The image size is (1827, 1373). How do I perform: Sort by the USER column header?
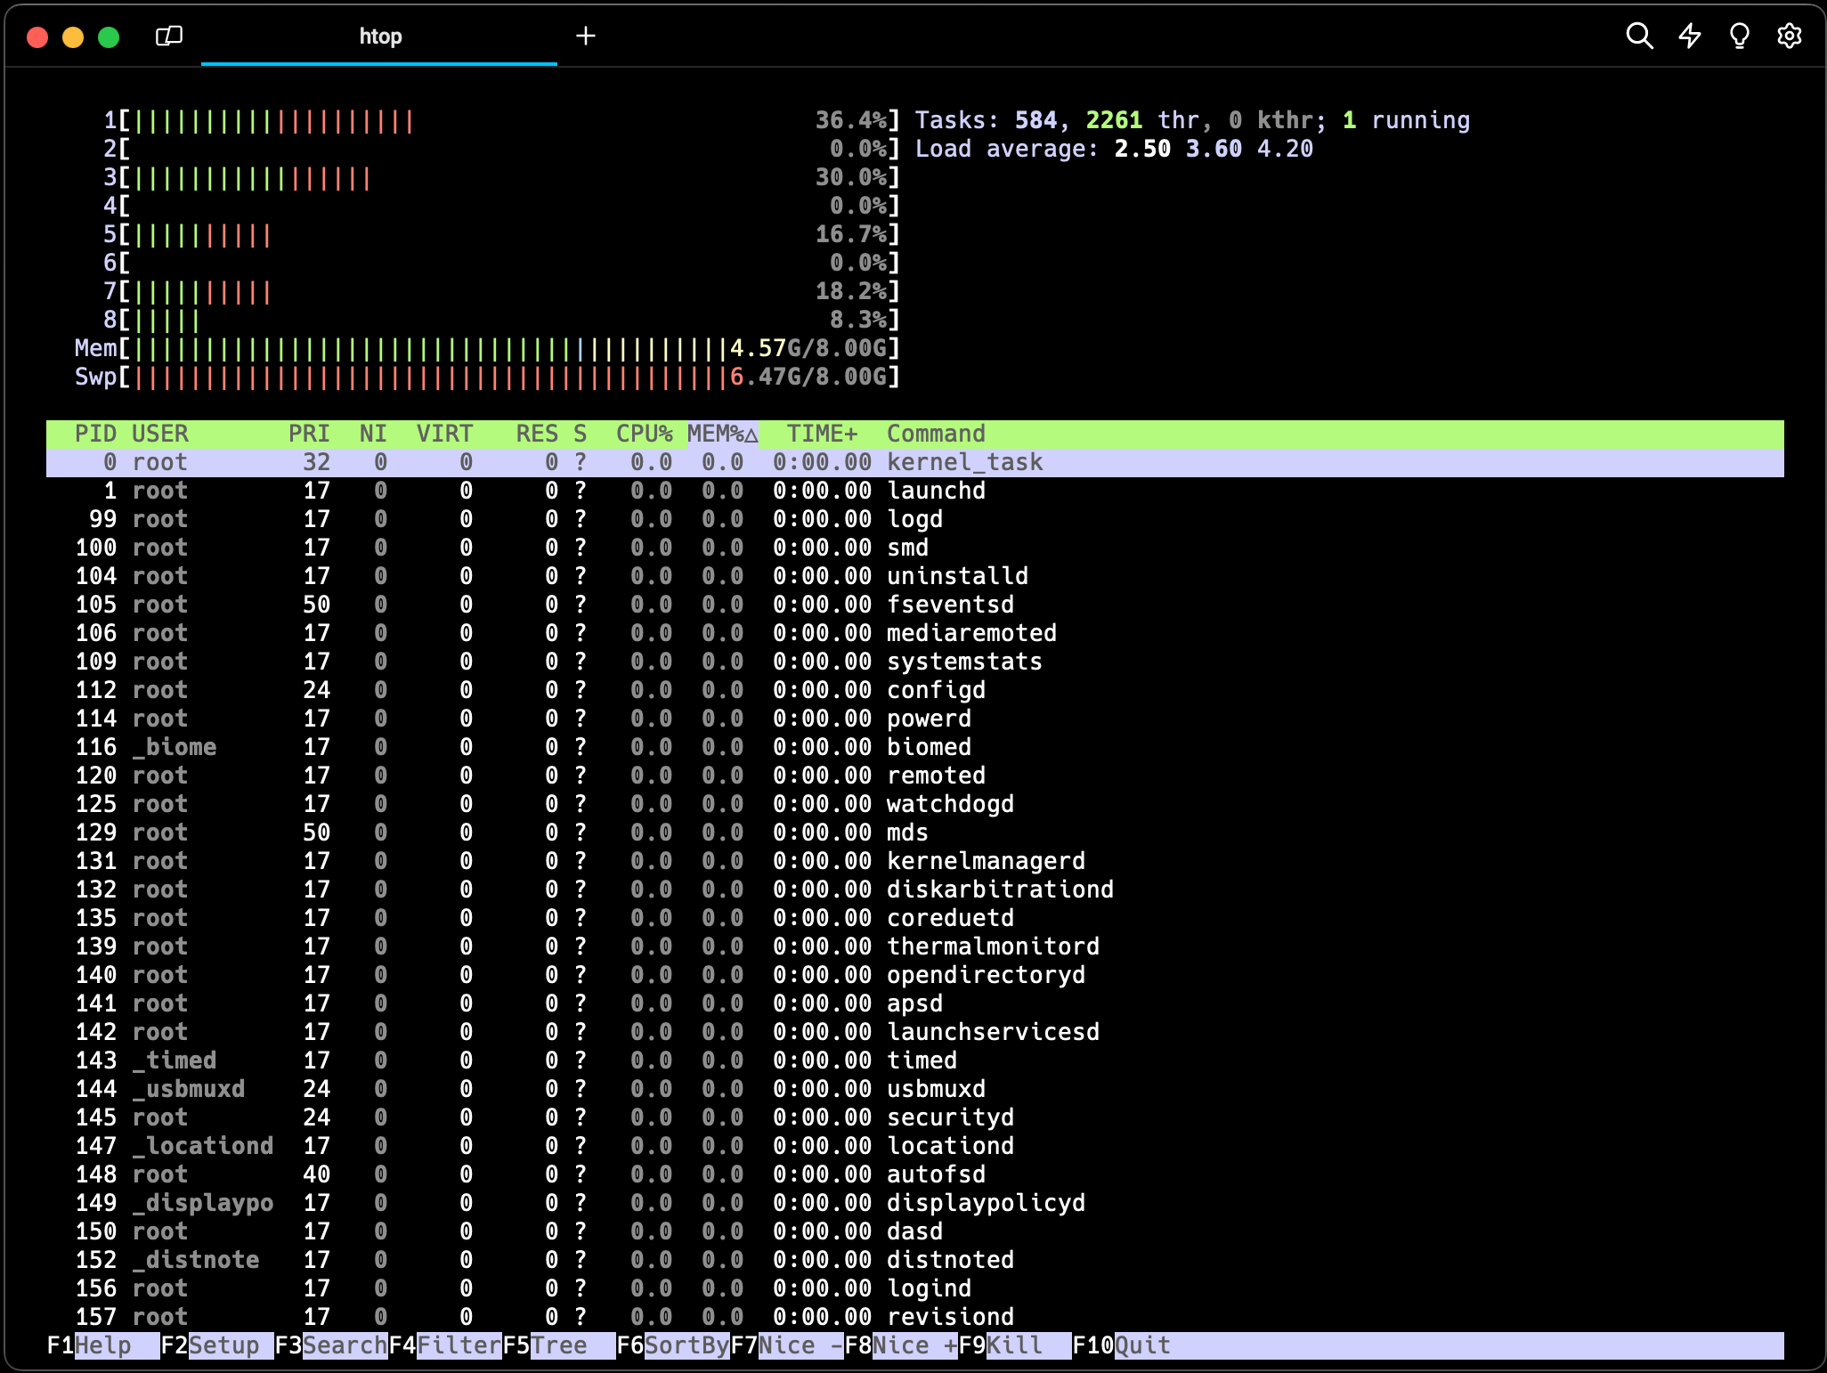pos(160,434)
